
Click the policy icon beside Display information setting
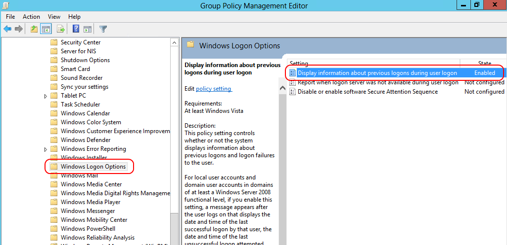pos(293,73)
